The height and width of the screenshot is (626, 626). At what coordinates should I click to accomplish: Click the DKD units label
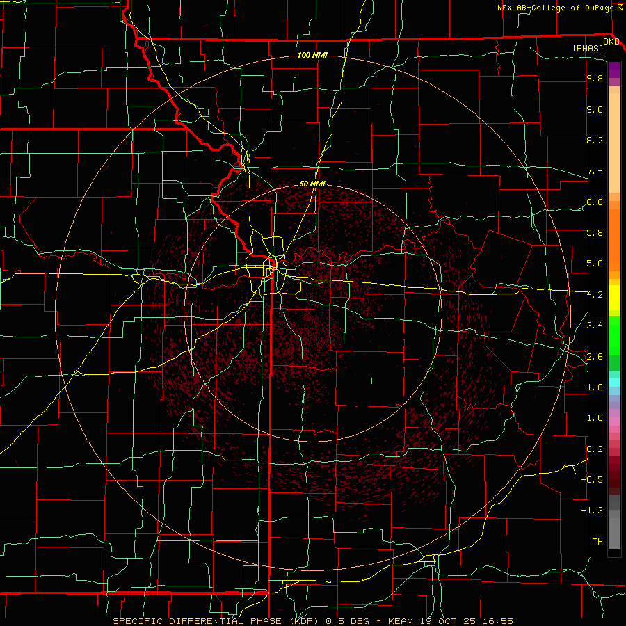click(x=611, y=42)
